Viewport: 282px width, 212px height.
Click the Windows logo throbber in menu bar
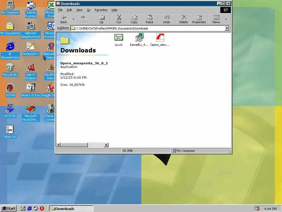click(226, 10)
